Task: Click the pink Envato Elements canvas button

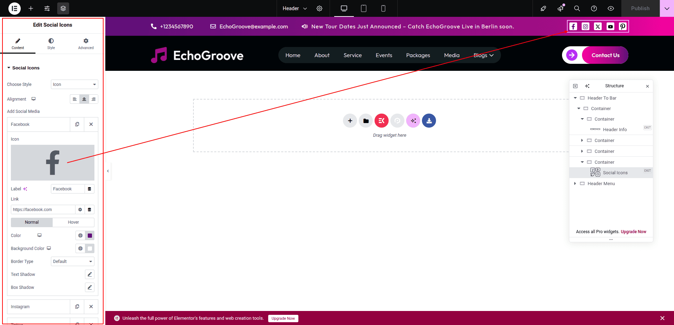Action: tap(381, 121)
